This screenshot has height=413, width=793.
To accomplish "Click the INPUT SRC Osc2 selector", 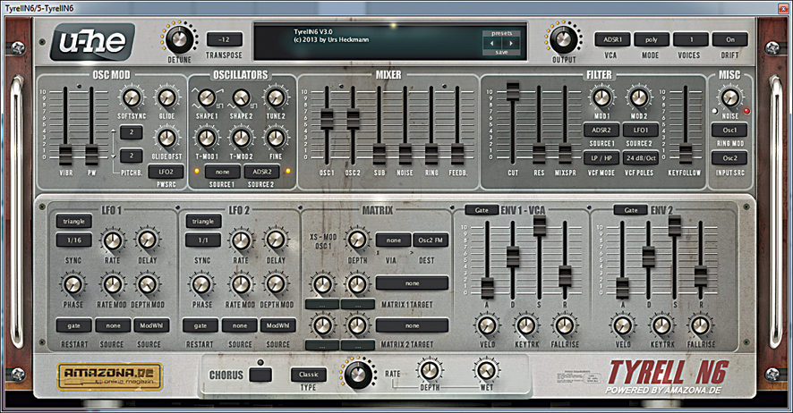I will click(729, 158).
